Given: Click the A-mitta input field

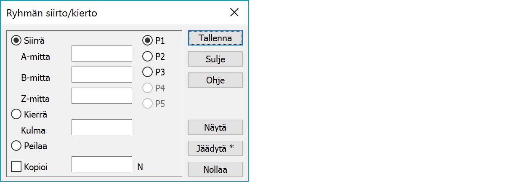Looking at the screenshot, I should [x=102, y=54].
